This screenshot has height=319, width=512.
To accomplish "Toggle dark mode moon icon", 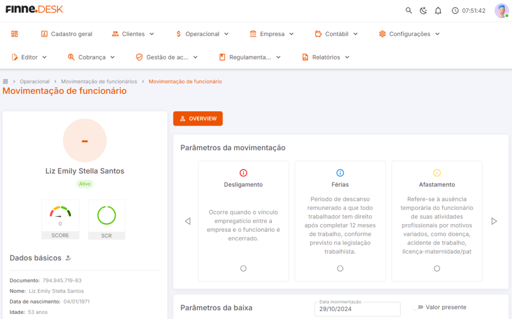I will pyautogui.click(x=423, y=10).
